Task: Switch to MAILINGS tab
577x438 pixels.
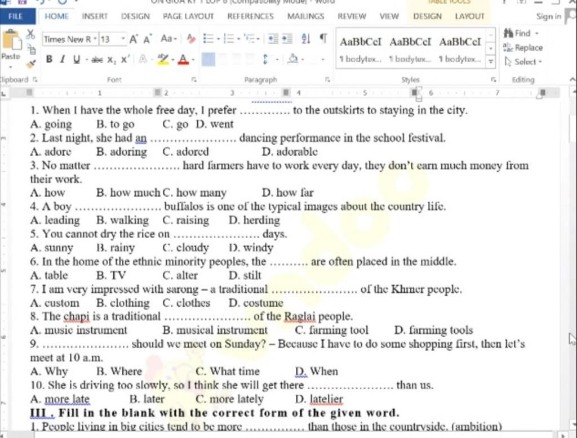Action: click(x=305, y=16)
